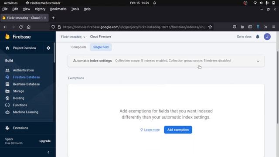The height and width of the screenshot is (157, 279).
Task: Open the Edit menu
Action: tap(15, 9)
